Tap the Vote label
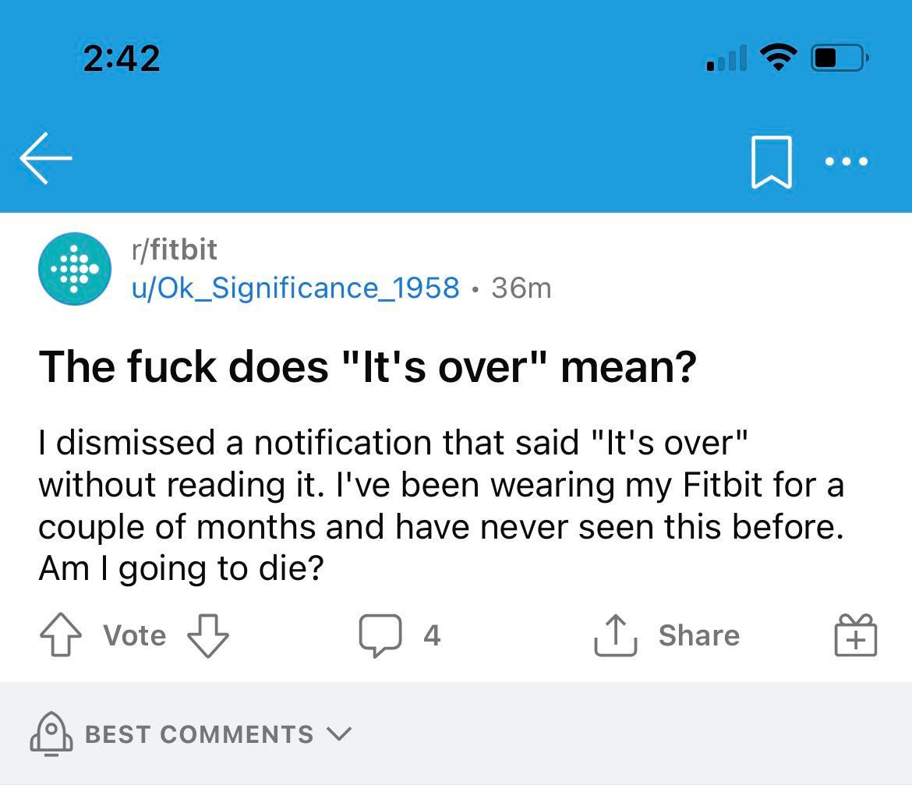This screenshot has width=912, height=792. coord(135,635)
